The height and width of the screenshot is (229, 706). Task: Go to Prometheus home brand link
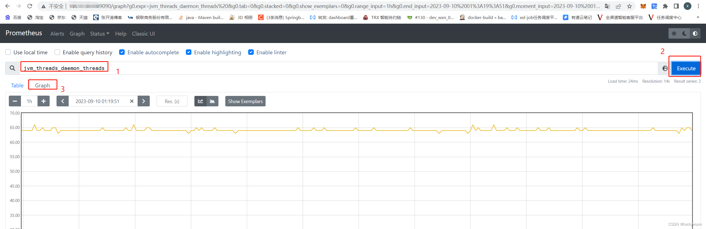tap(24, 33)
